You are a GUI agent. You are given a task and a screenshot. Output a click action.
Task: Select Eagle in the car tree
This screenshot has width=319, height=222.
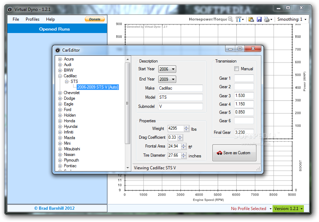69,104
